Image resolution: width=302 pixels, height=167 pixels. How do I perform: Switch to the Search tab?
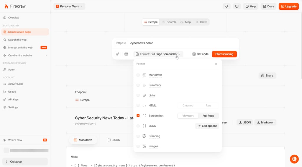169,22
